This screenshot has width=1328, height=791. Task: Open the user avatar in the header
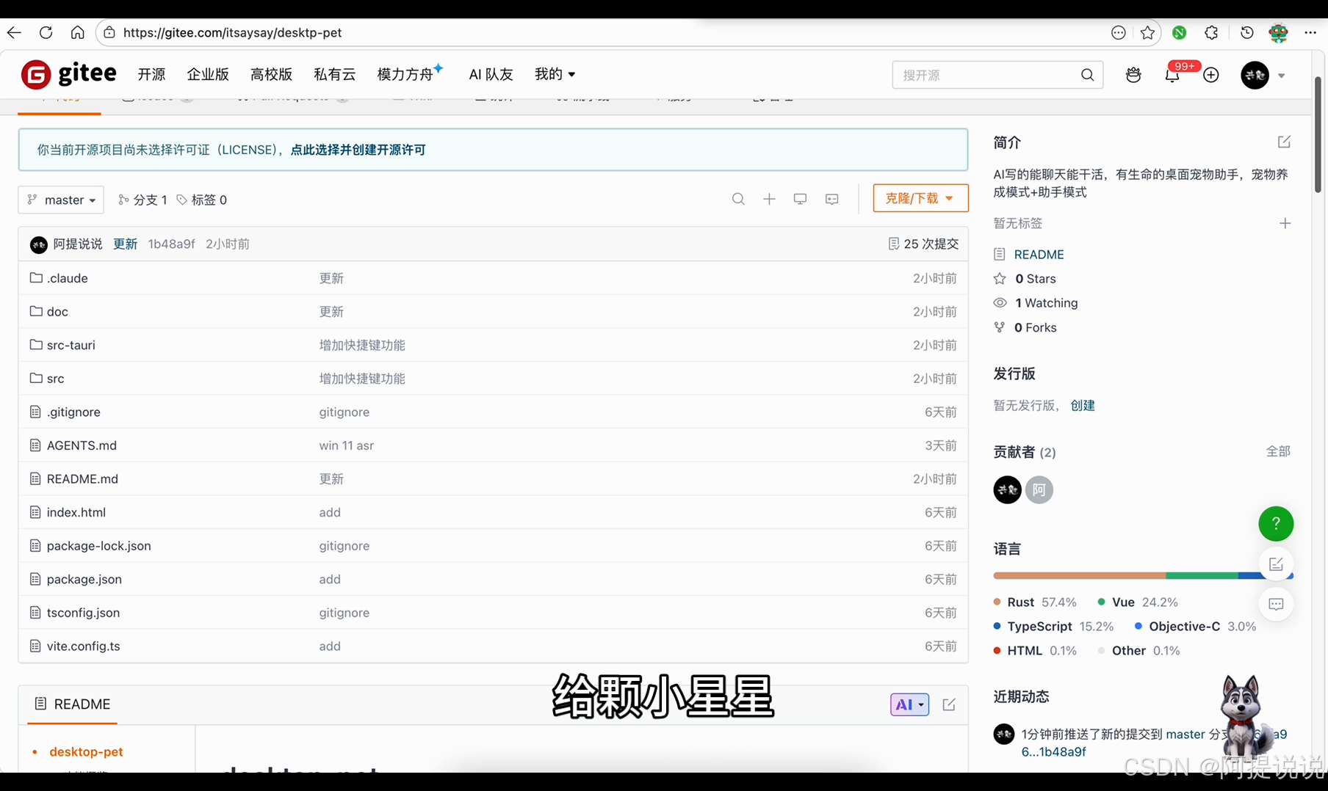coord(1255,75)
